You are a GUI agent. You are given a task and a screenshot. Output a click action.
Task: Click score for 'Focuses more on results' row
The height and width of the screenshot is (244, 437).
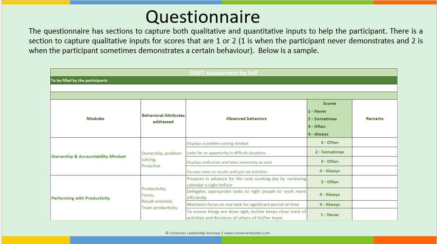(x=329, y=171)
